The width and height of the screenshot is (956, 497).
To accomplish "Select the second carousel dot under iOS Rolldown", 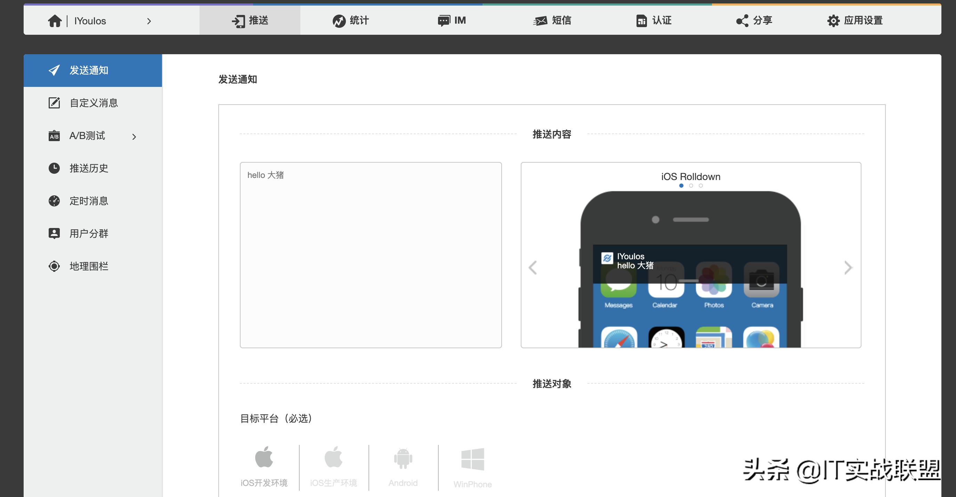I will click(x=691, y=186).
